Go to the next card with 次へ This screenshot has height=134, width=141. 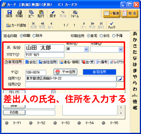coord(84,25)
